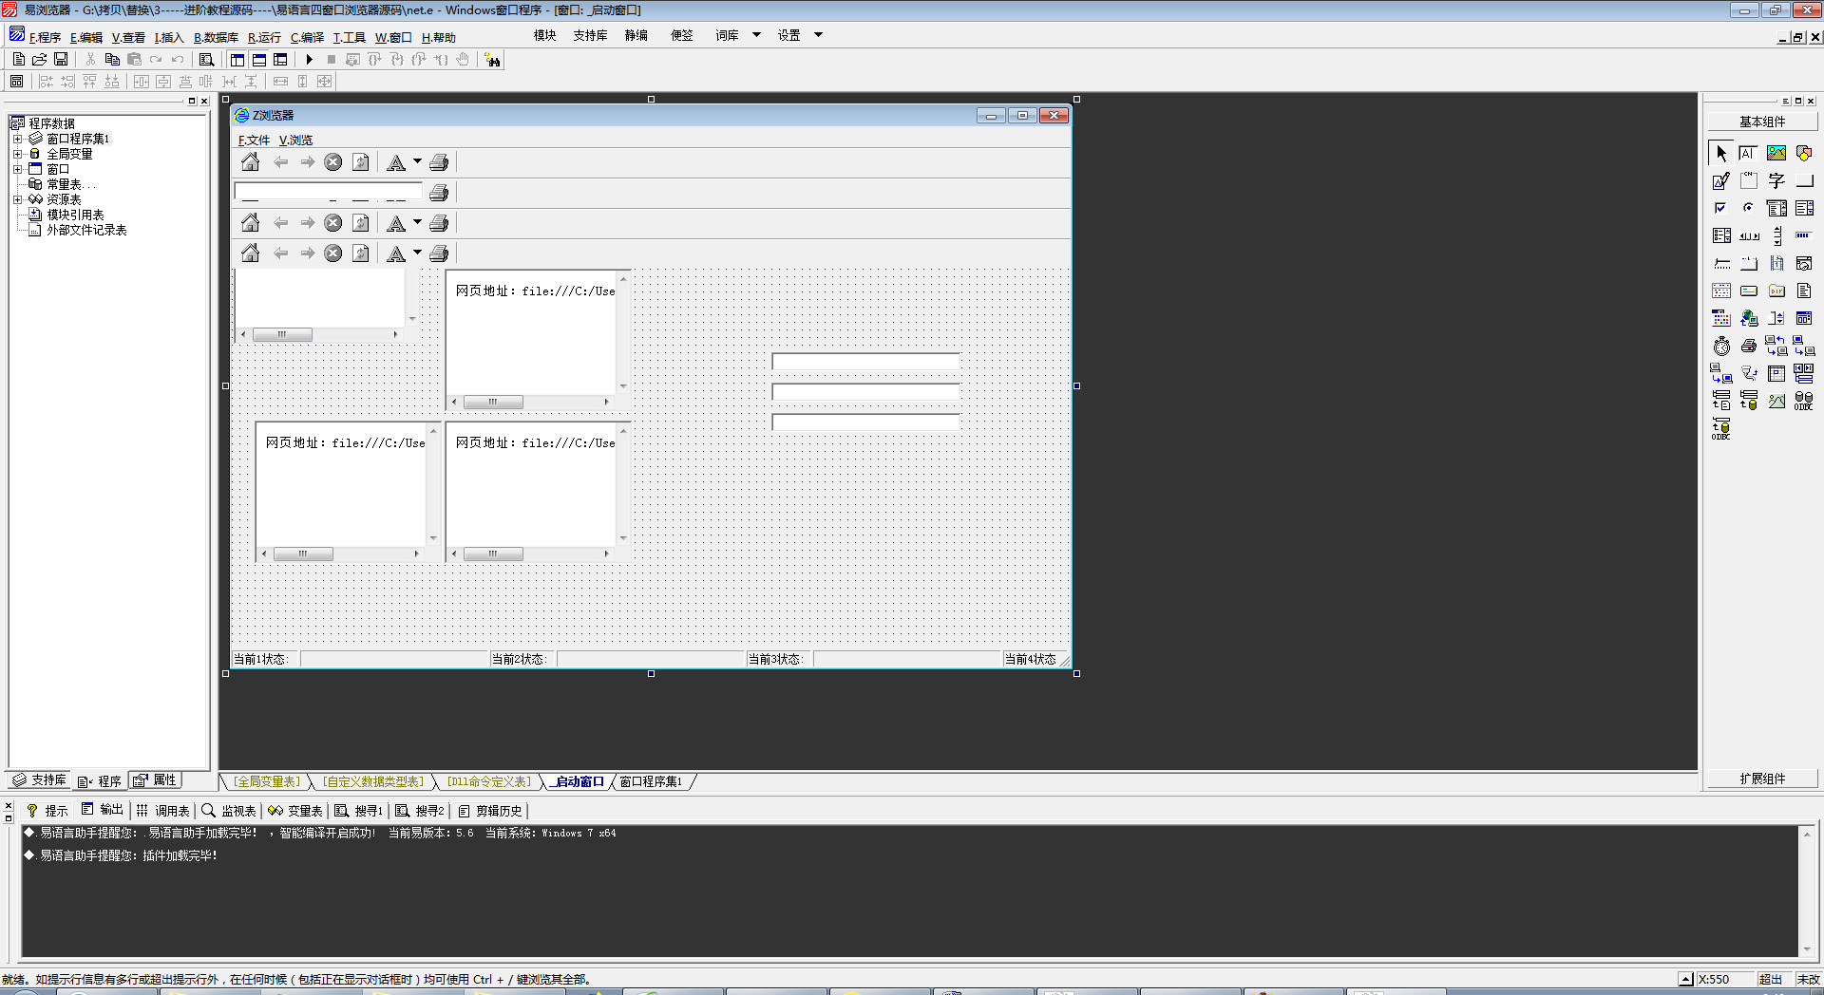Click Home icon in first browser toolbar
The image size is (1824, 995).
250,162
